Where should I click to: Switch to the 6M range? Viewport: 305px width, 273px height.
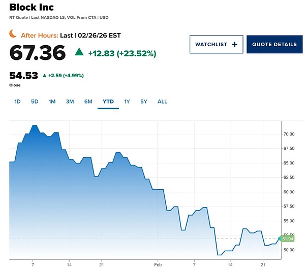[88, 101]
